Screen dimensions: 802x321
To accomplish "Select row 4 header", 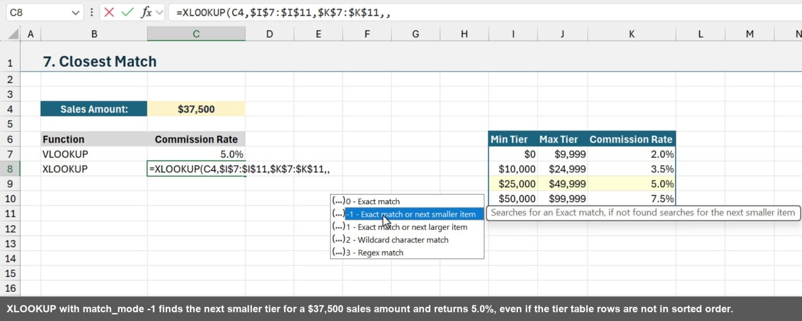I will 10,109.
